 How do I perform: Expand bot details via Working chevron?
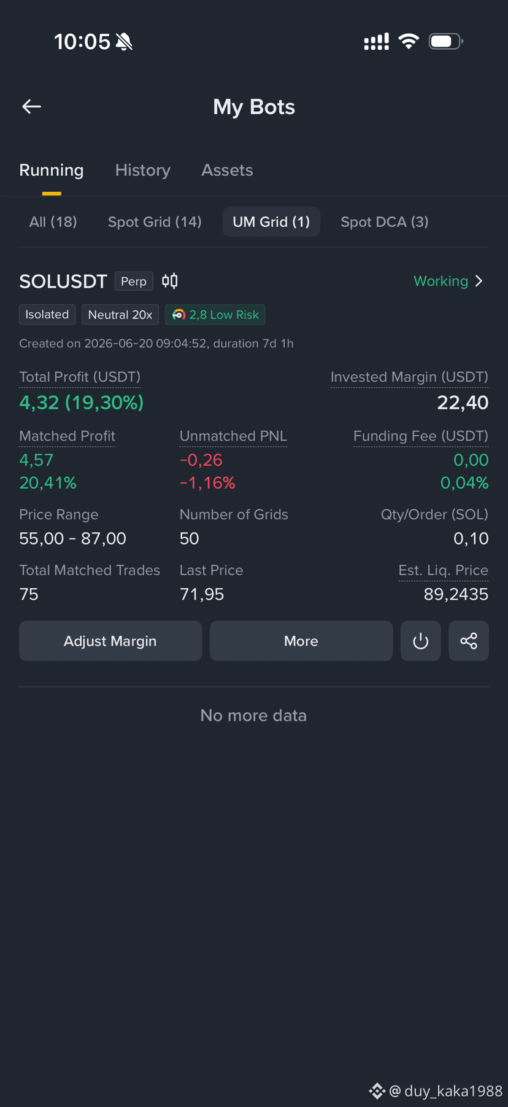click(479, 281)
